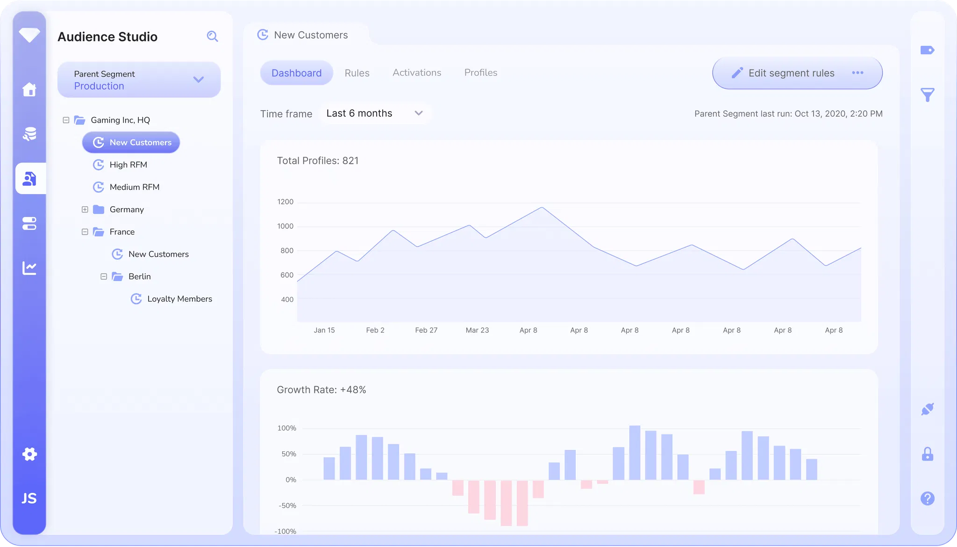Click the tag icon on right panel
This screenshot has height=547, width=957.
tap(927, 50)
